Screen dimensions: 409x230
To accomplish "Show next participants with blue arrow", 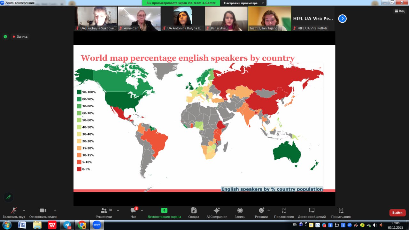I will tap(342, 19).
